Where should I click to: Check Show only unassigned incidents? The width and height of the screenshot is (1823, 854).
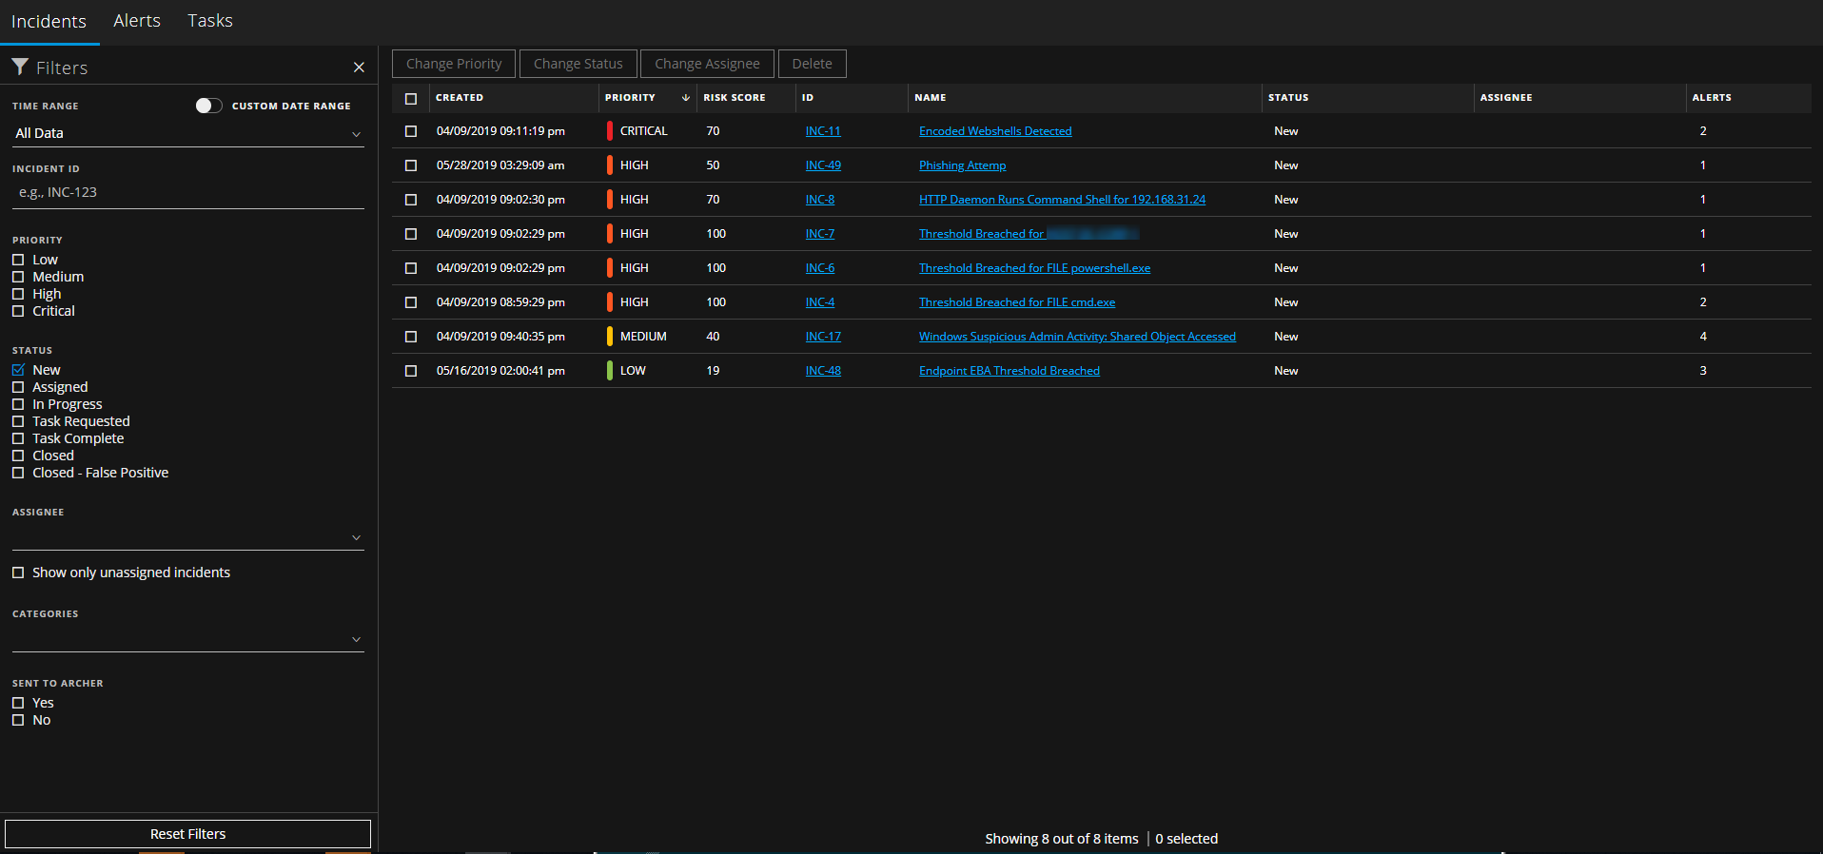[x=18, y=573]
